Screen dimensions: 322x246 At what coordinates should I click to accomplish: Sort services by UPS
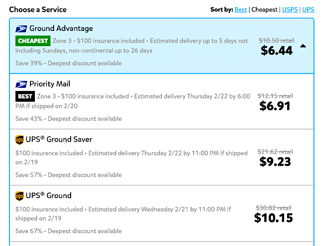click(x=308, y=9)
